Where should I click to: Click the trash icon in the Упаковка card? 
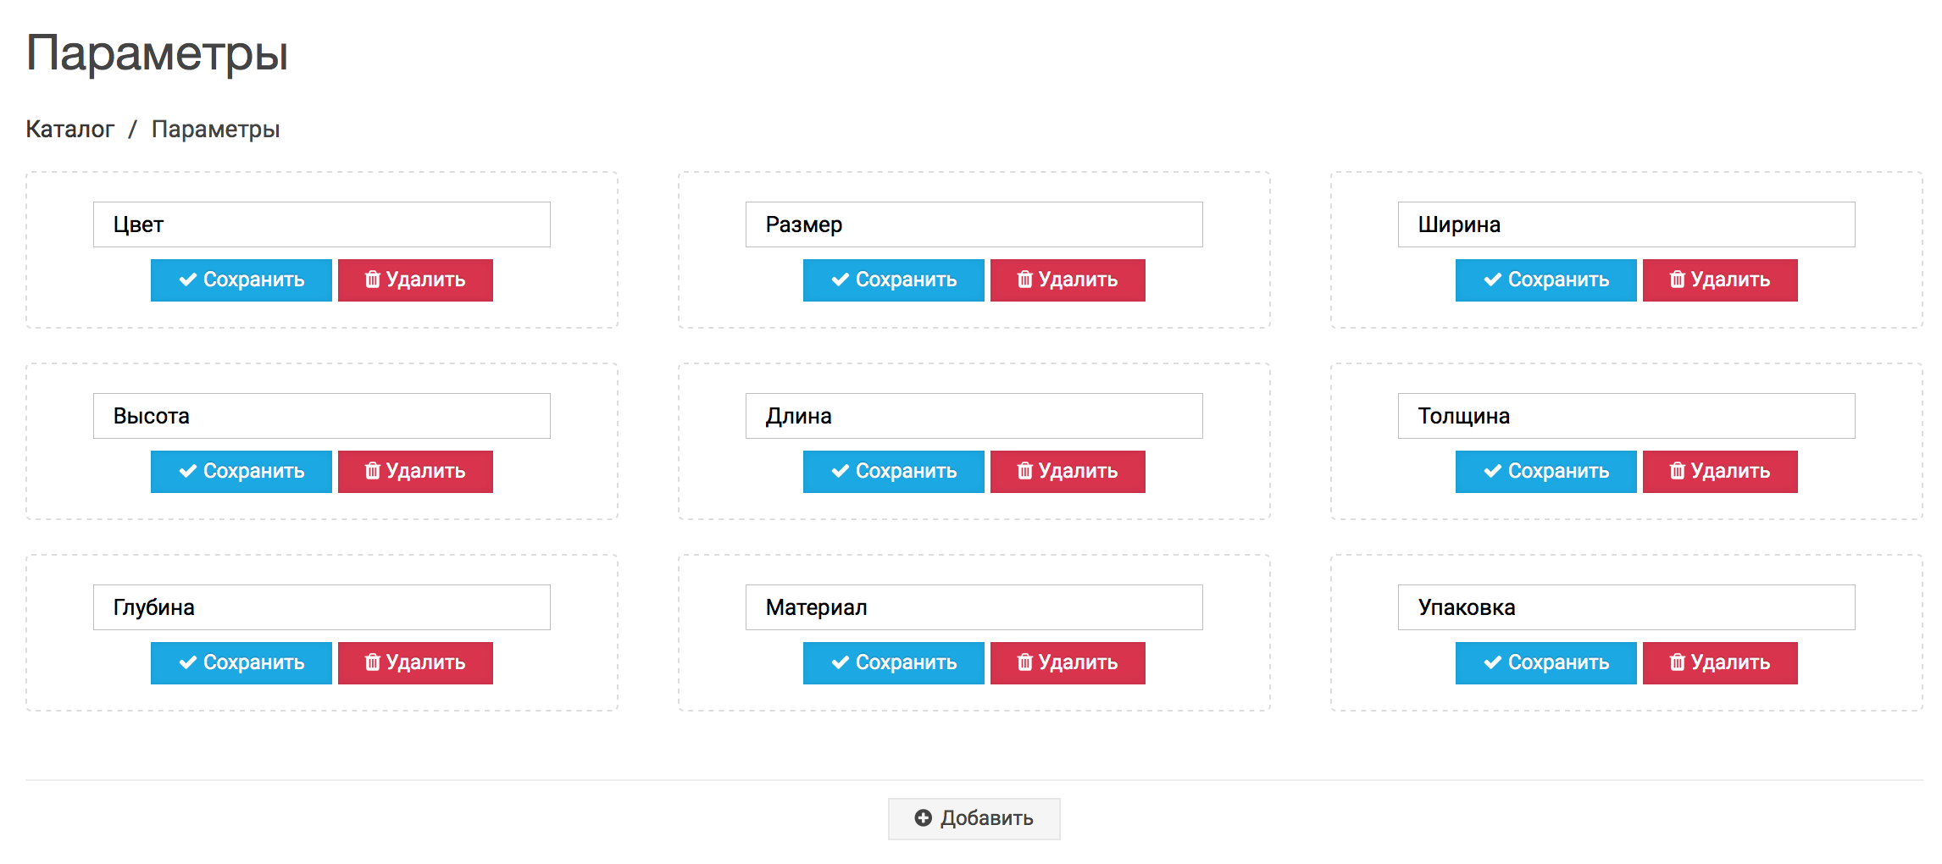(x=1677, y=662)
